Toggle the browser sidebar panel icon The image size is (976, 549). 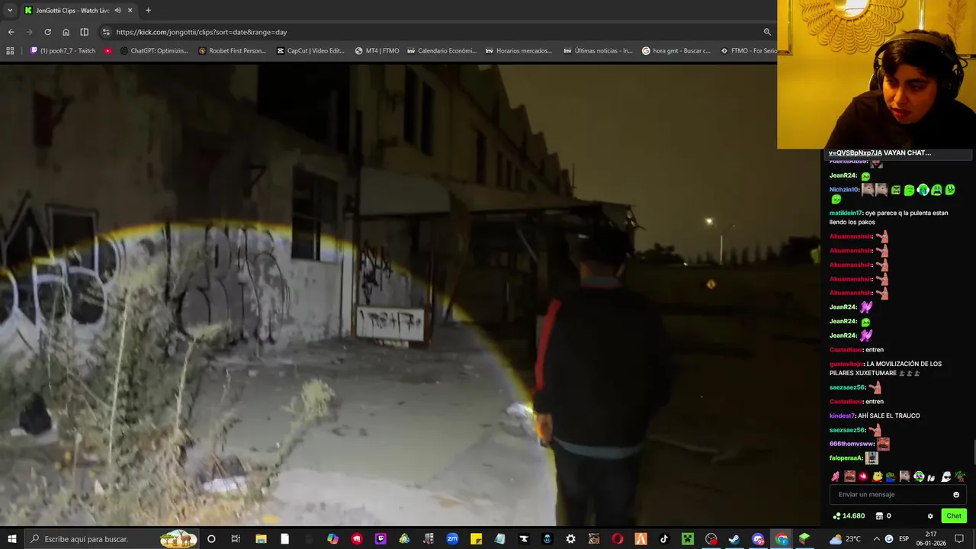click(x=84, y=32)
